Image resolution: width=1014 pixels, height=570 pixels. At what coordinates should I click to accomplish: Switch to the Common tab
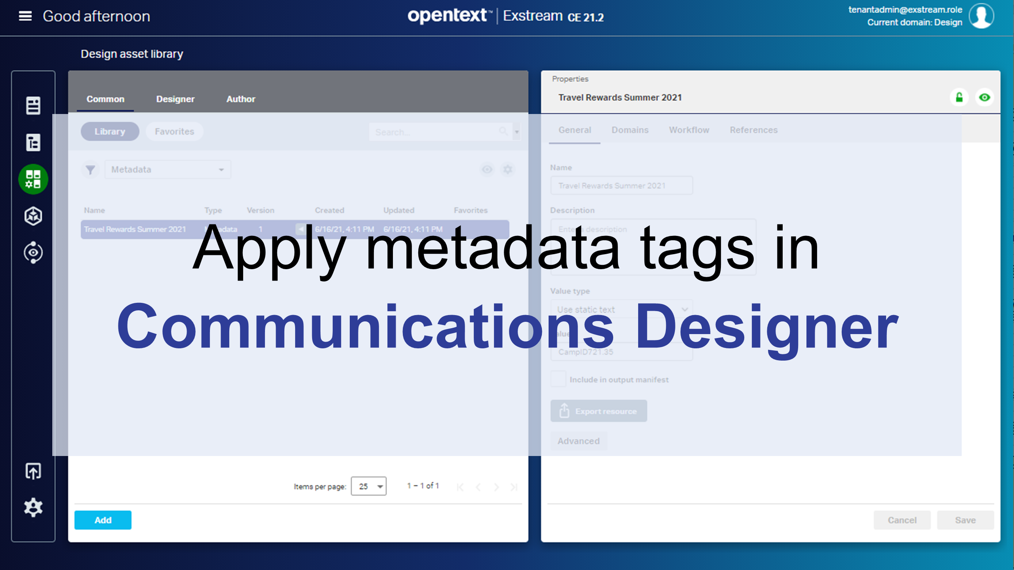point(105,99)
